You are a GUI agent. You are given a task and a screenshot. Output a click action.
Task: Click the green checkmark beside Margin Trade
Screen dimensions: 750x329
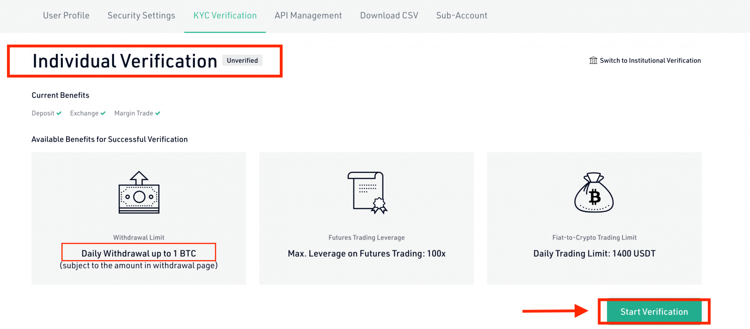158,113
